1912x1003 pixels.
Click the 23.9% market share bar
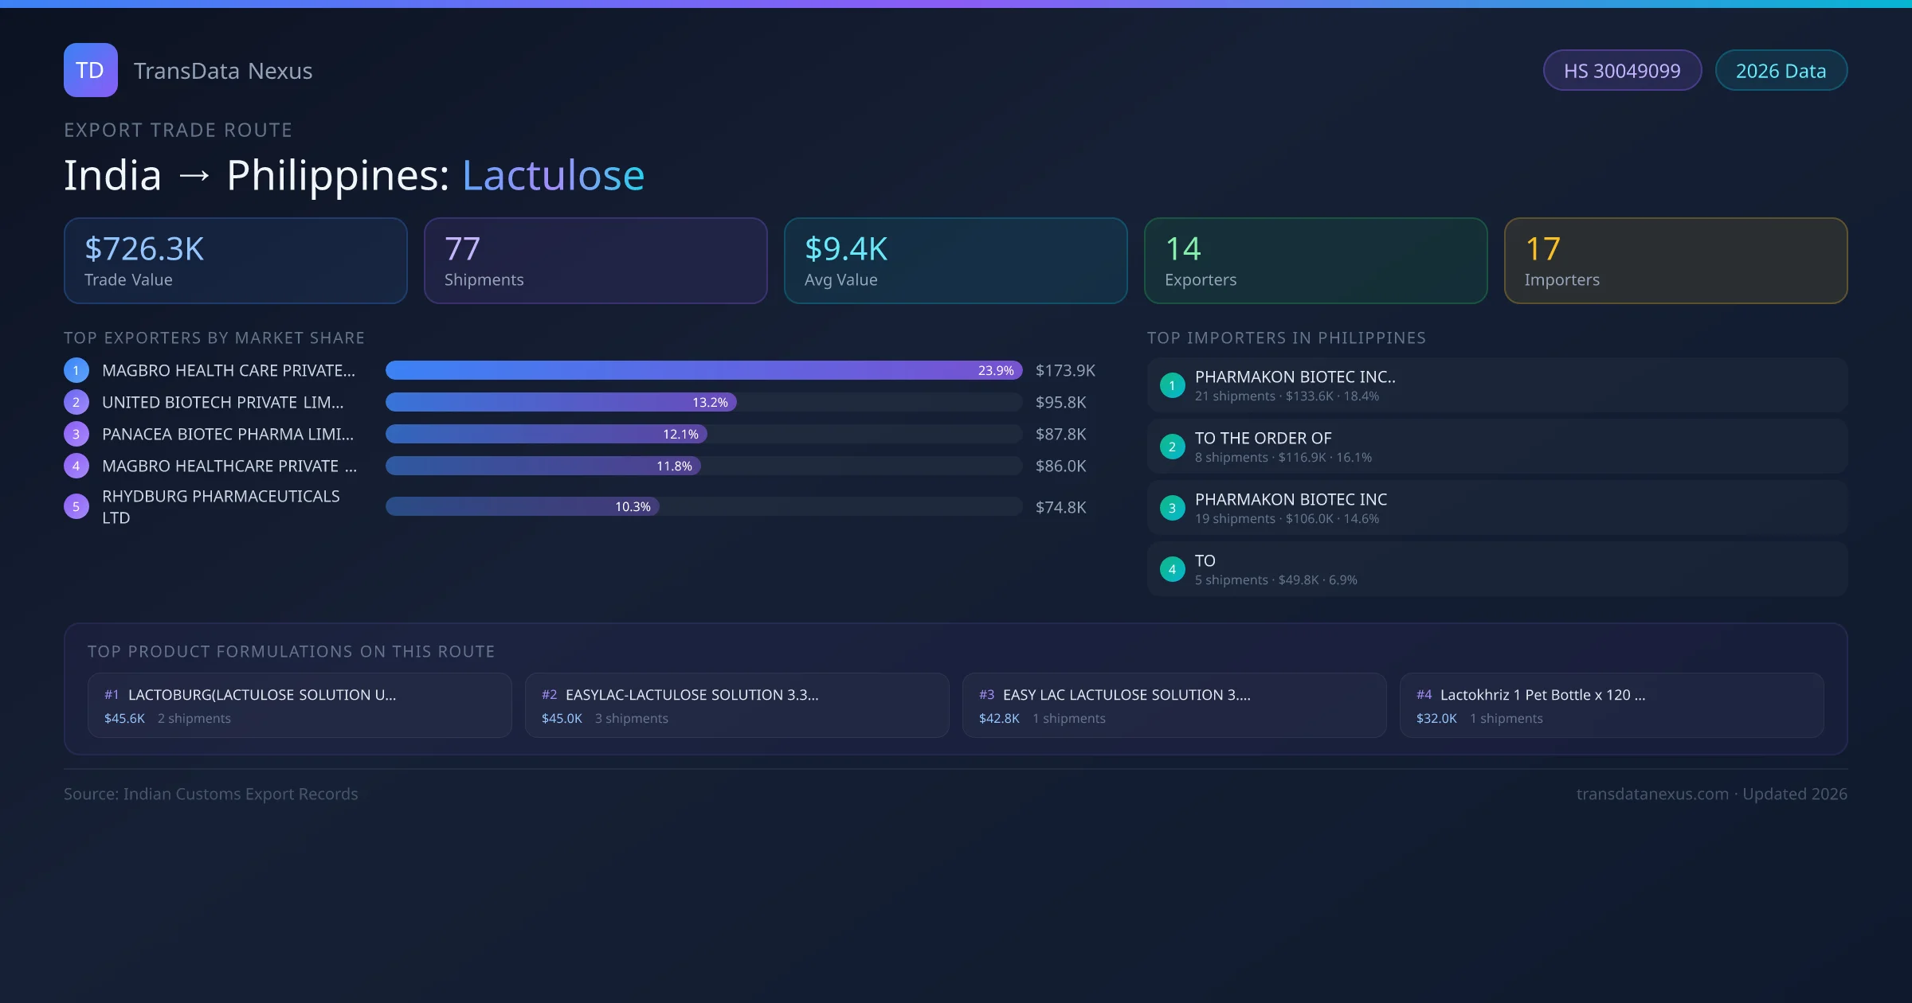tap(703, 370)
